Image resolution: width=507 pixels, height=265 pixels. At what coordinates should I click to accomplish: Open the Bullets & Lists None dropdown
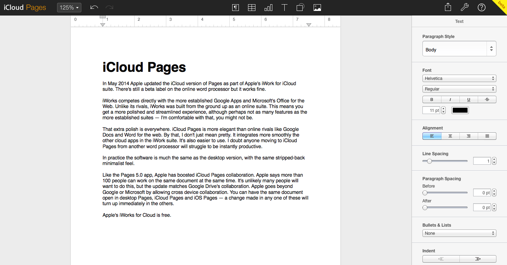coord(459,233)
